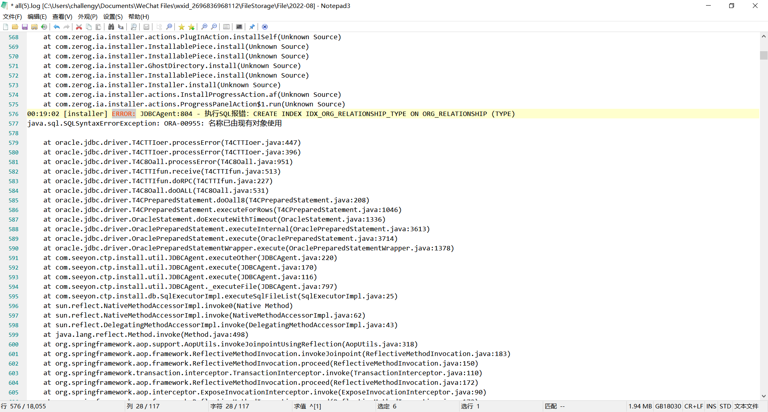Image resolution: width=768 pixels, height=412 pixels.
Task: Click the scrollbar up arrow
Action: (764, 36)
